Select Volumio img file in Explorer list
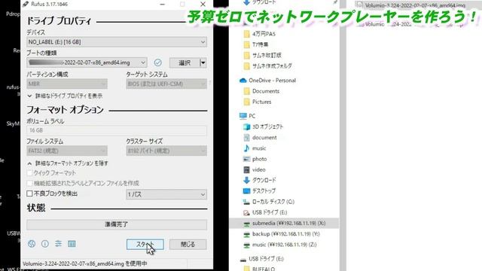 pyautogui.click(x=415, y=5)
